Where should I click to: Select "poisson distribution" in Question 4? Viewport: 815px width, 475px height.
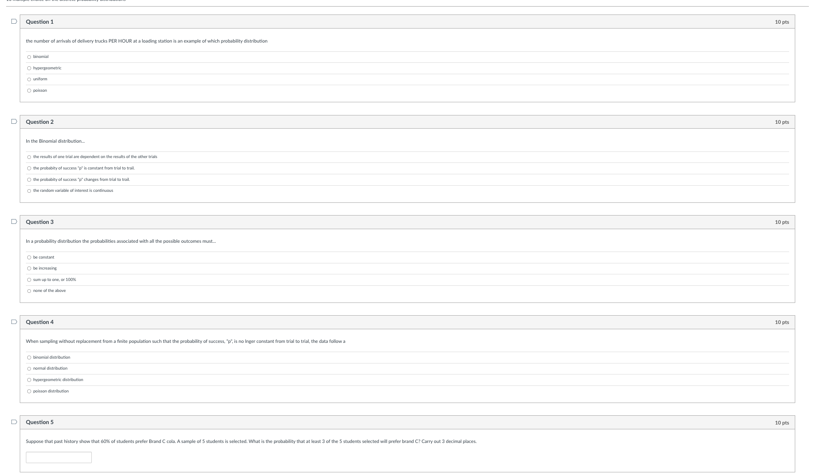29,391
